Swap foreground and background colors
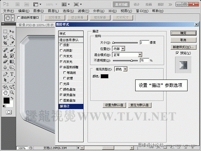This screenshot has width=201, height=151. 12,98
